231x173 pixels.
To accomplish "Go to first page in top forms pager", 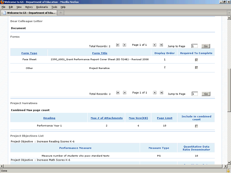I will point(118,45).
